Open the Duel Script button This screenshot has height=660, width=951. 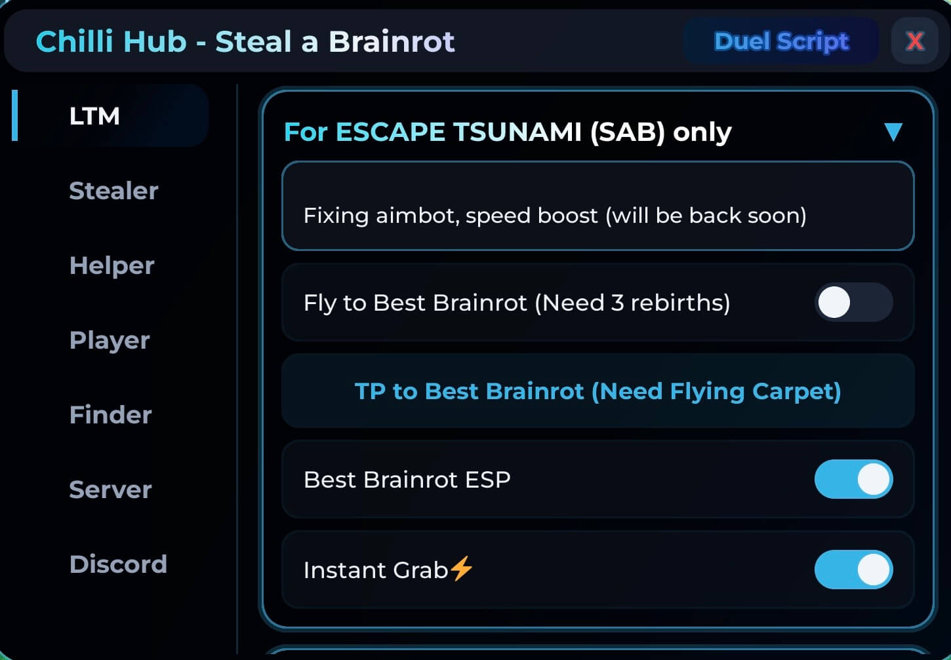pyautogui.click(x=781, y=41)
